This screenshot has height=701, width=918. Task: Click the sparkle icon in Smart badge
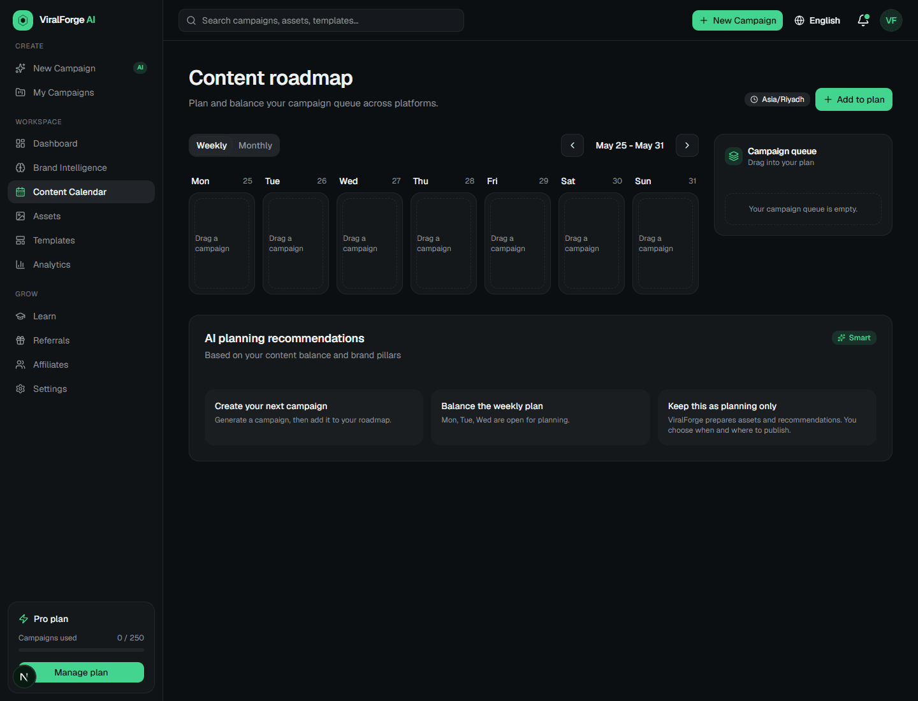click(841, 338)
